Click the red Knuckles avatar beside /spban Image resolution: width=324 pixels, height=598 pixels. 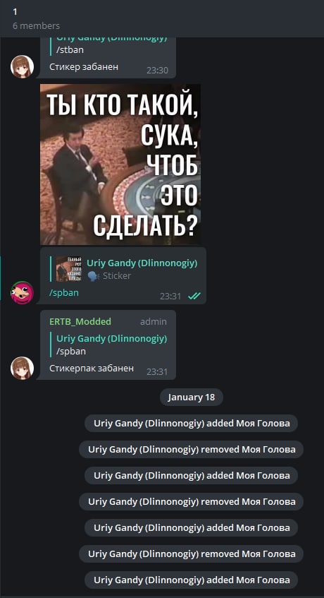(22, 292)
